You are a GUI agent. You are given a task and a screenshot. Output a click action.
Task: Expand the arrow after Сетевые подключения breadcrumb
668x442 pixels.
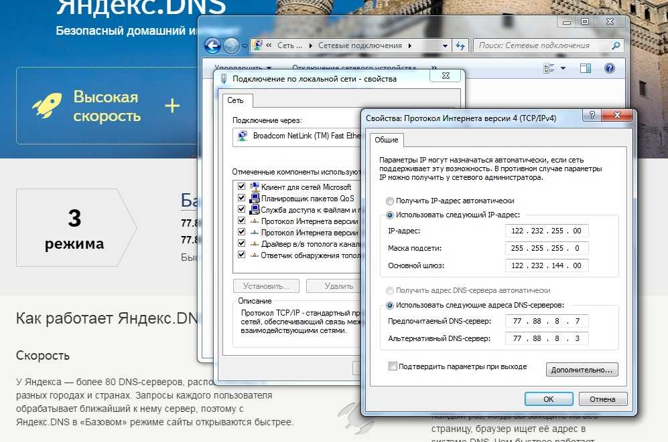click(410, 45)
